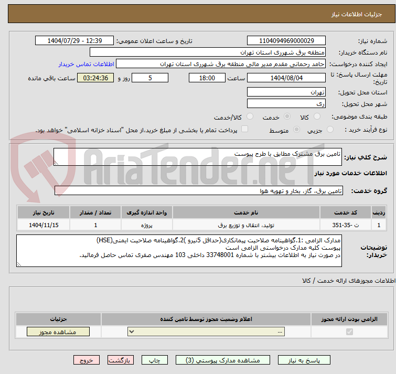The width and height of the screenshot is (396, 374).
Task: Click the 'واحد اندازه گیری' column header
Action: pyautogui.click(x=147, y=212)
